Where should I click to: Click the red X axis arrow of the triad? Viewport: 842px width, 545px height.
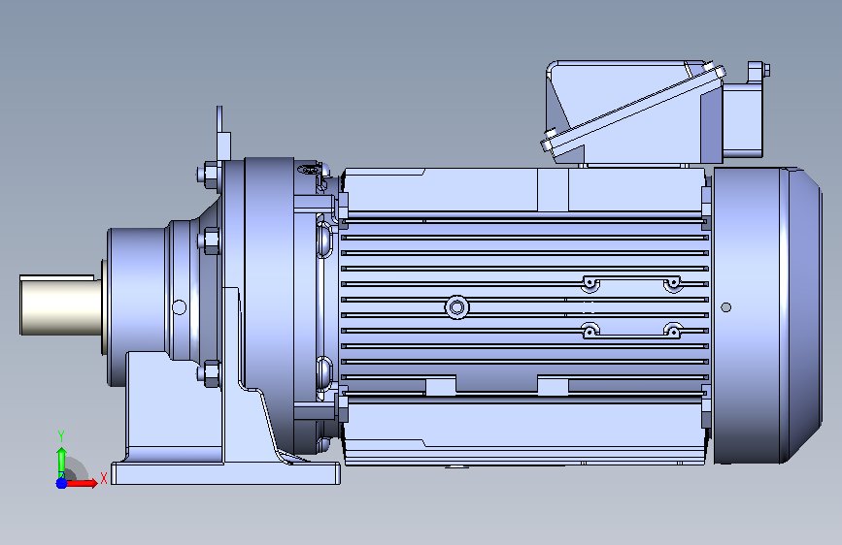click(x=82, y=483)
